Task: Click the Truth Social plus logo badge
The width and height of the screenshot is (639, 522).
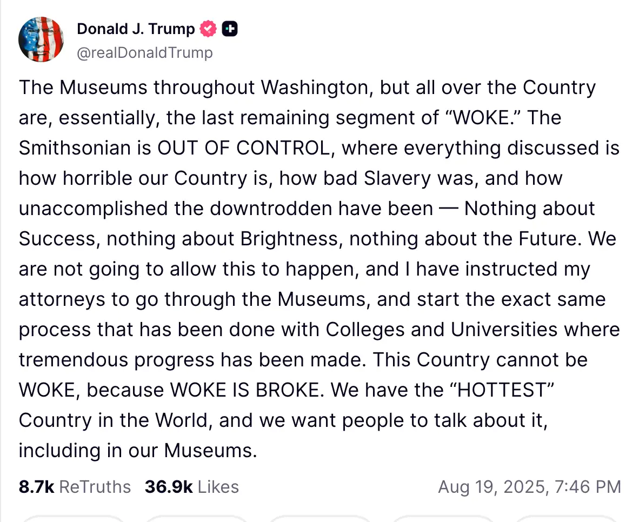Action: pos(230,29)
